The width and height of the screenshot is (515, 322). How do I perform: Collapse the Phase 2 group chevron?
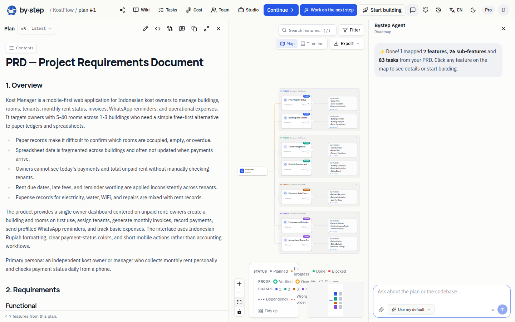[x=356, y=138]
